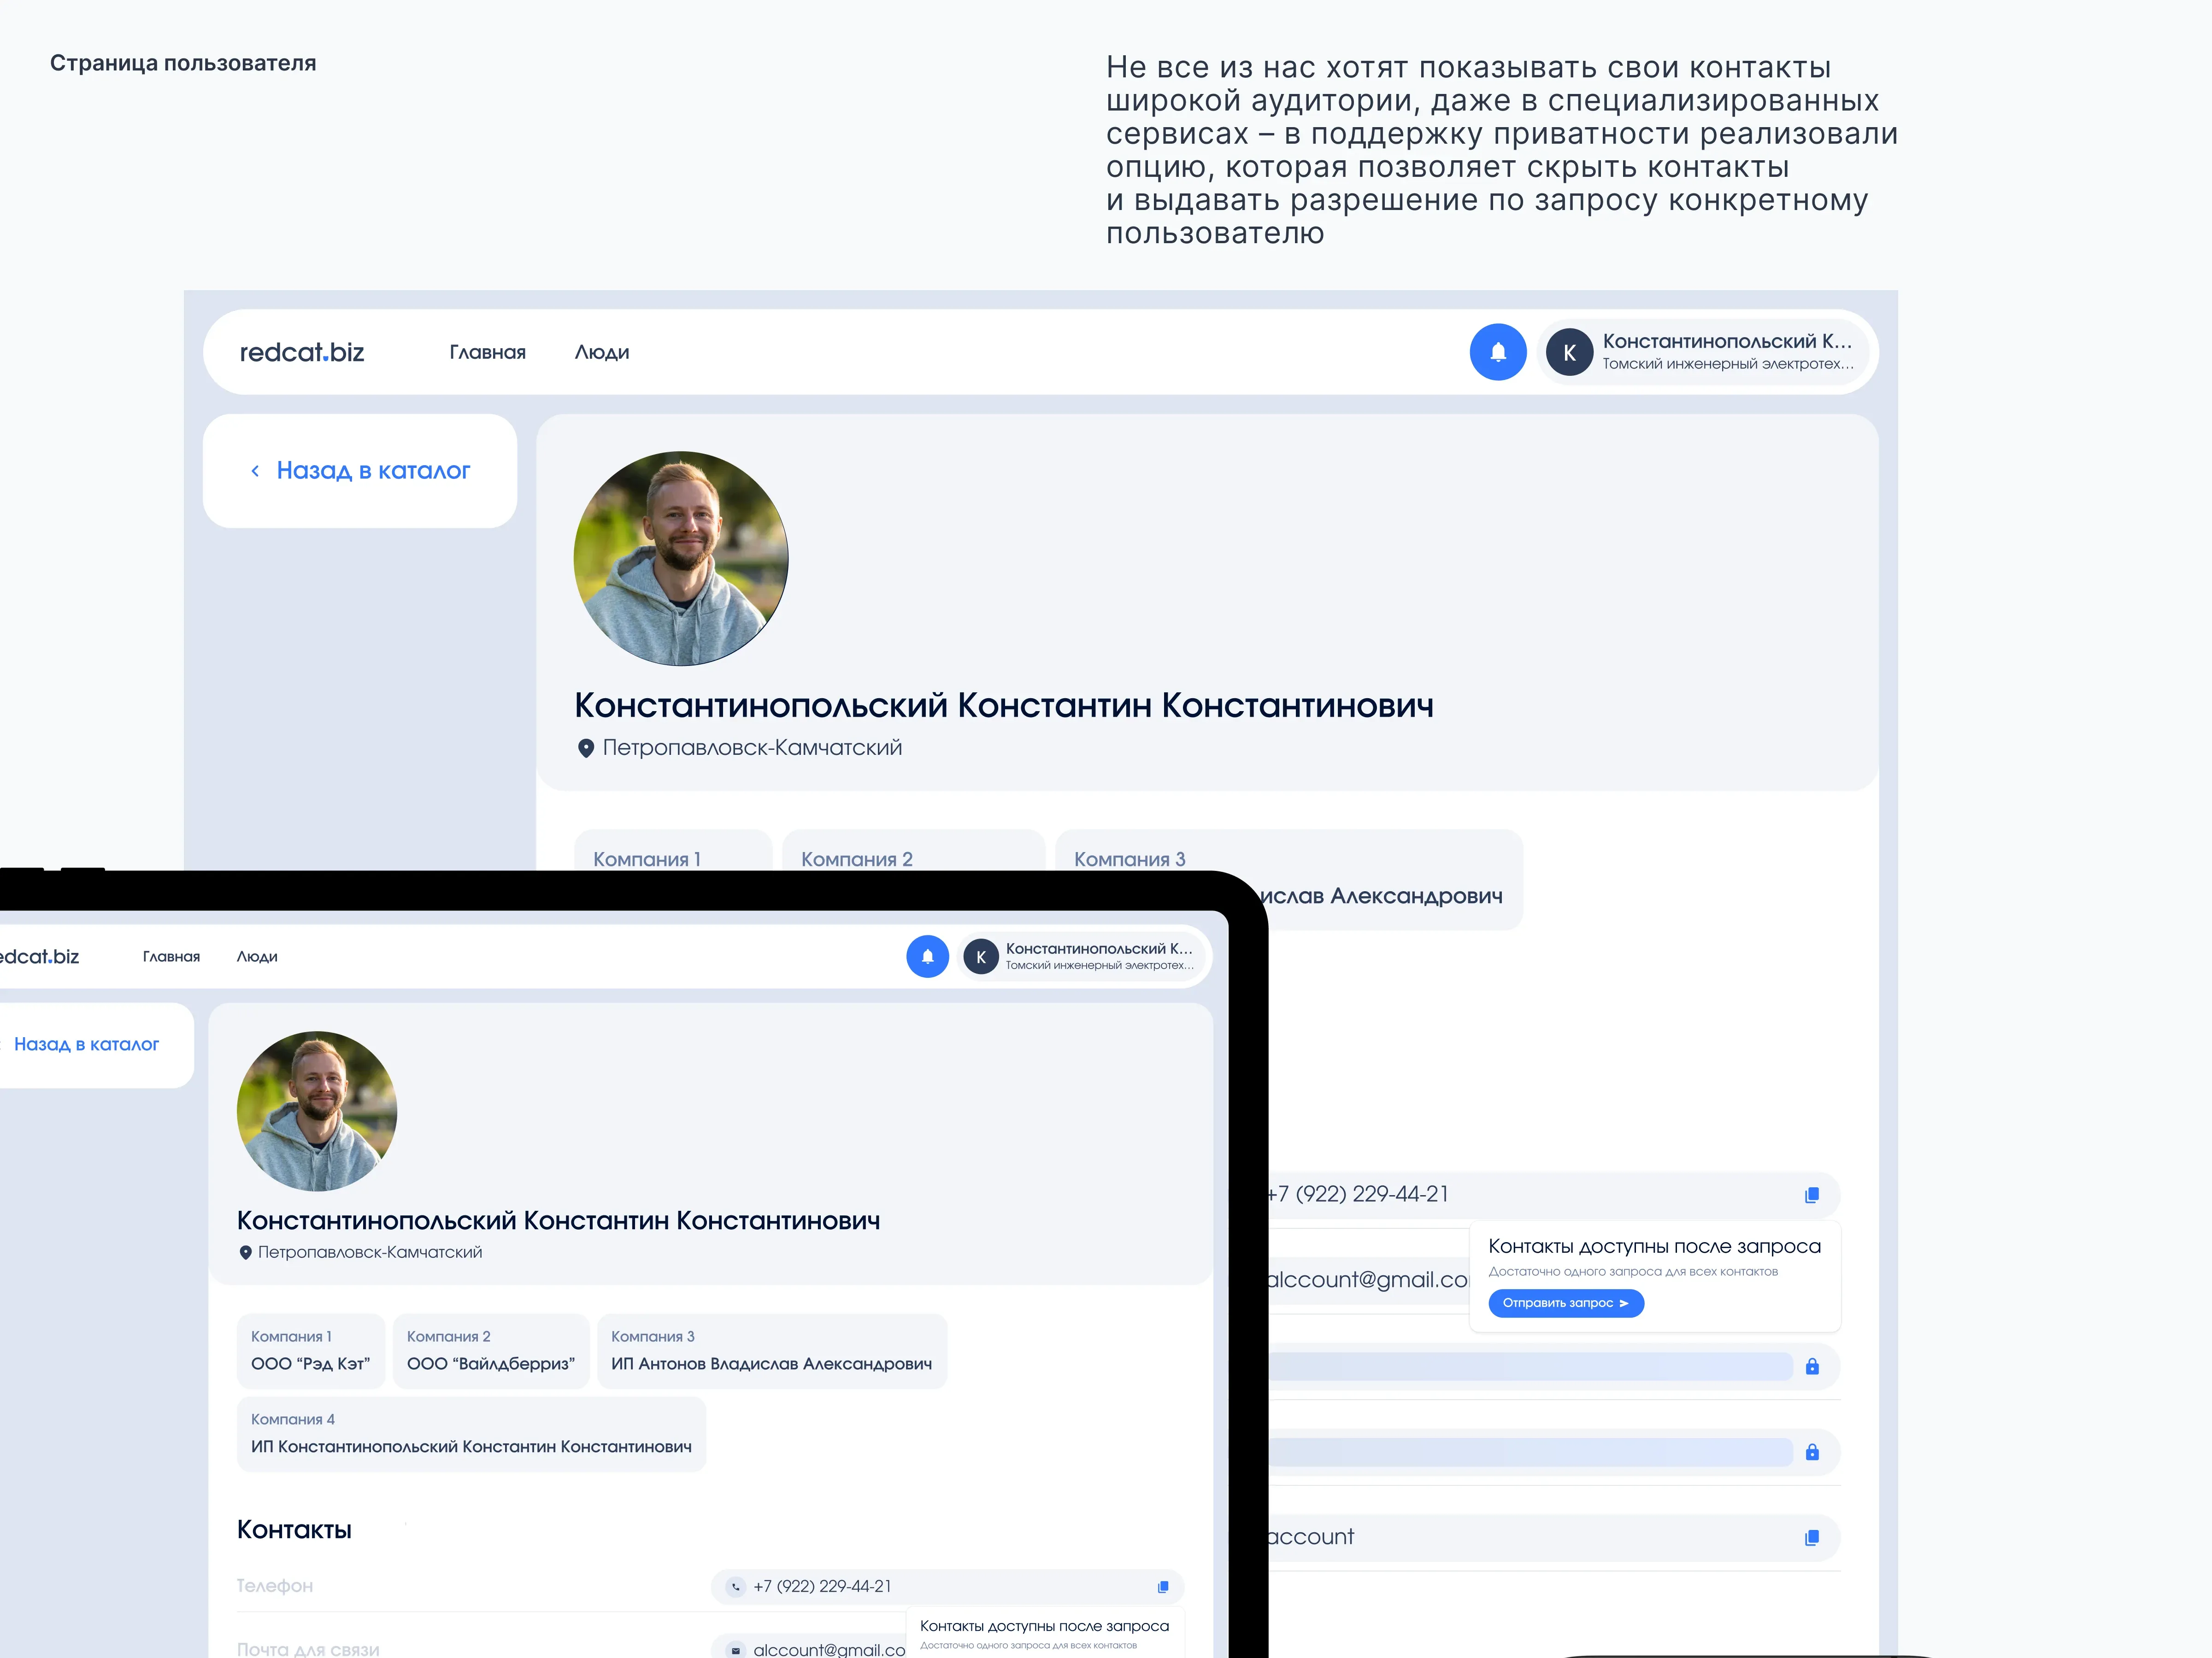
Task: Click large profile photo on desktop page
Action: point(681,559)
